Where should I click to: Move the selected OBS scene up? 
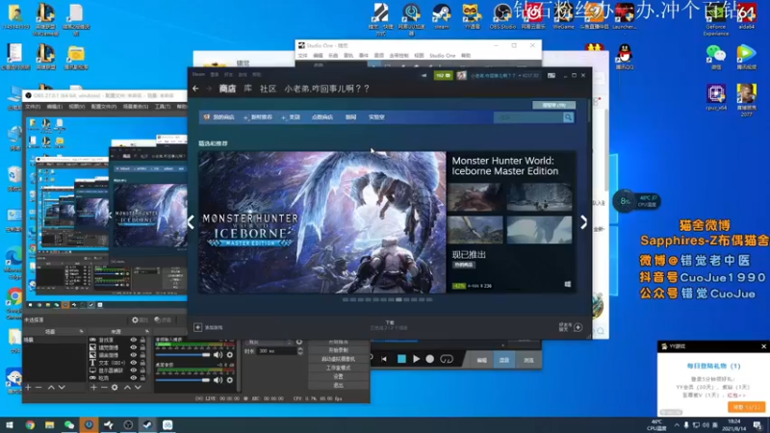[51, 388]
